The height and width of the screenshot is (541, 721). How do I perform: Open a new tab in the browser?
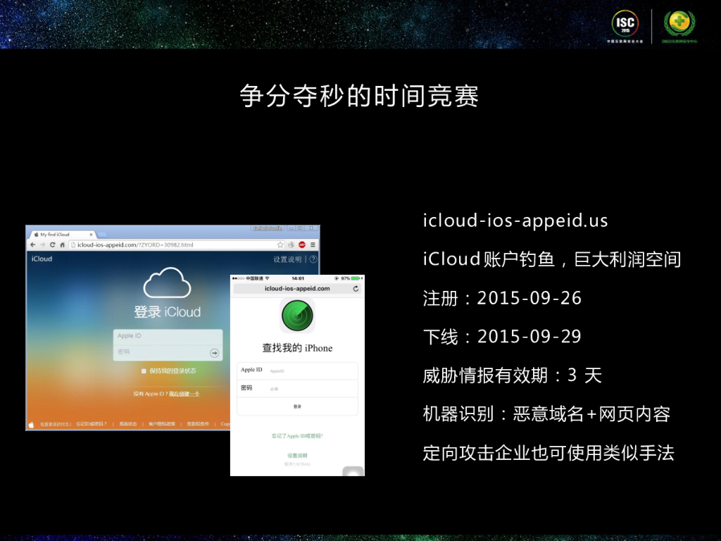[102, 235]
